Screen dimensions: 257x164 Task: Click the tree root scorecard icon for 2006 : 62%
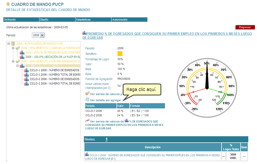tap(13, 44)
